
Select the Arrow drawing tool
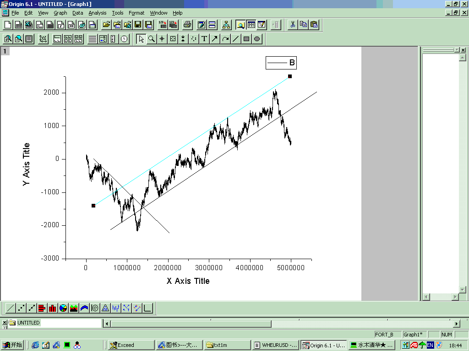(x=215, y=39)
